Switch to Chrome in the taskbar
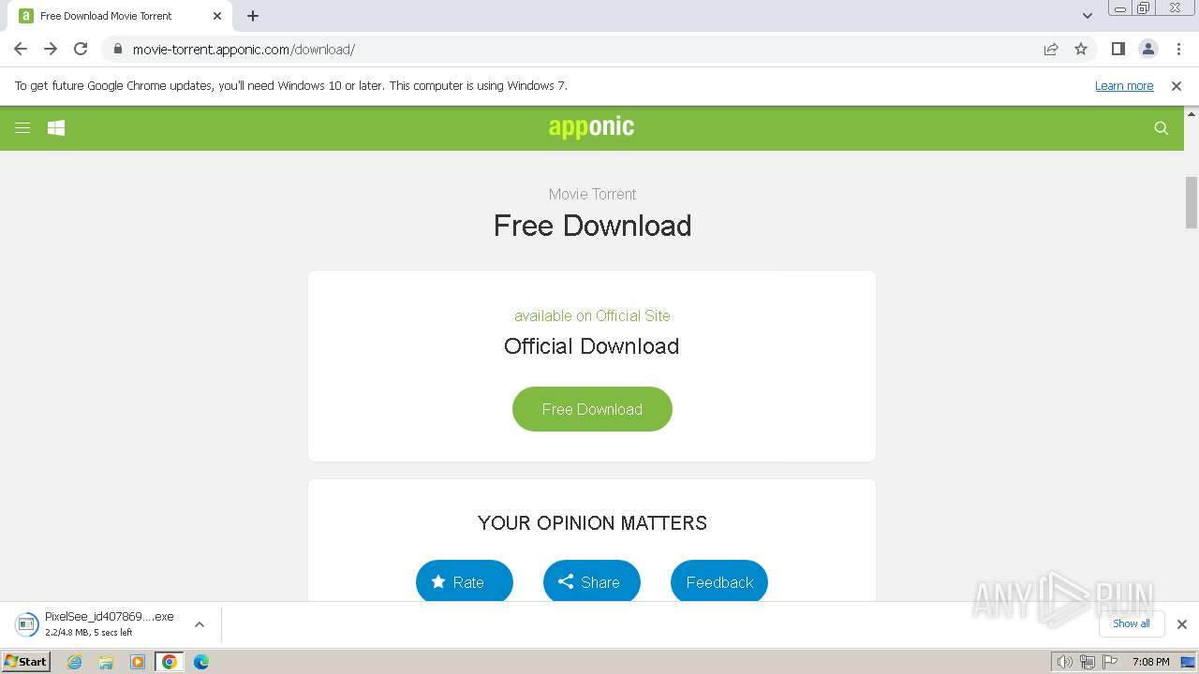The width and height of the screenshot is (1199, 674). click(170, 662)
